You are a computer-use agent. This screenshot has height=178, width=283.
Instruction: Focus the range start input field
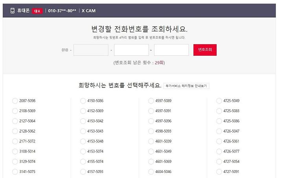[x=131, y=50]
